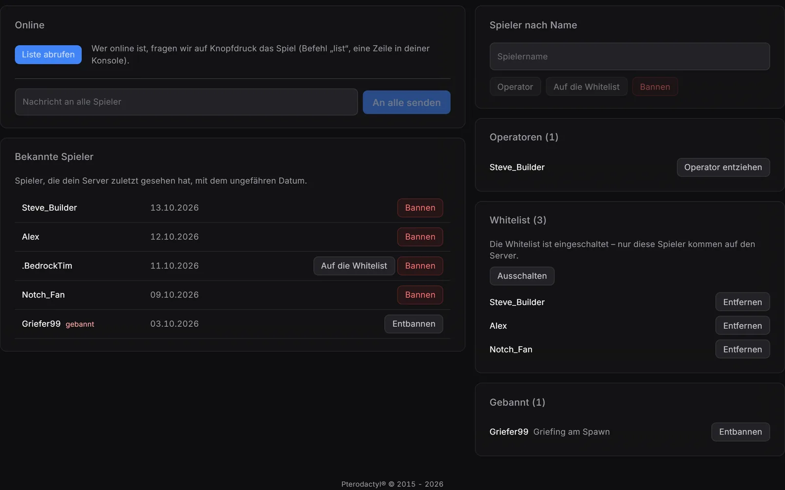Image resolution: width=785 pixels, height=490 pixels.
Task: Click the Online panel heading
Action: 29,25
